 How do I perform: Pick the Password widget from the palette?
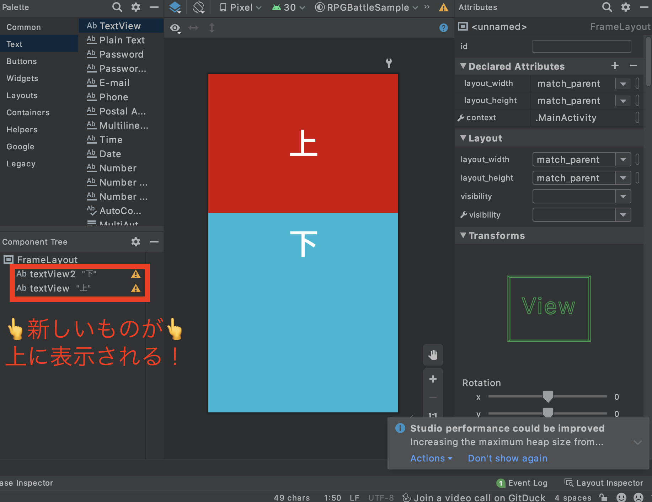pyautogui.click(x=121, y=54)
